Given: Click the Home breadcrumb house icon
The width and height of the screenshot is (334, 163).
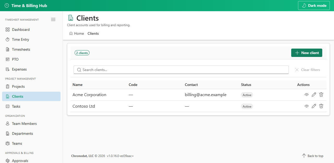Looking at the screenshot, I should 71,33.
